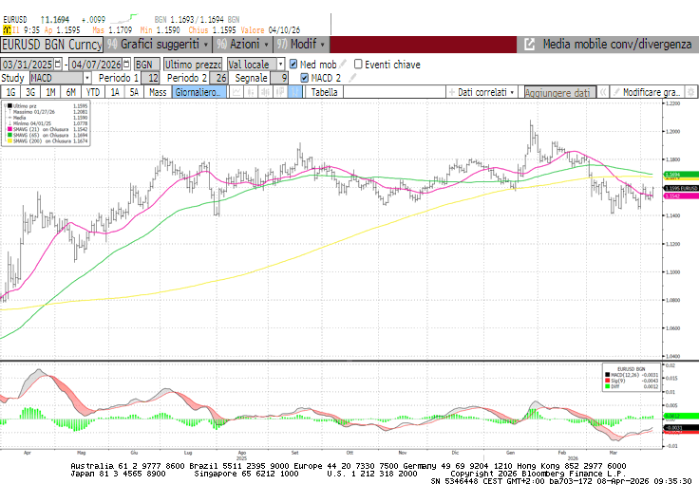699x503 pixels.
Task: Click the pencil icon next to MACD 2
Action: point(352,78)
